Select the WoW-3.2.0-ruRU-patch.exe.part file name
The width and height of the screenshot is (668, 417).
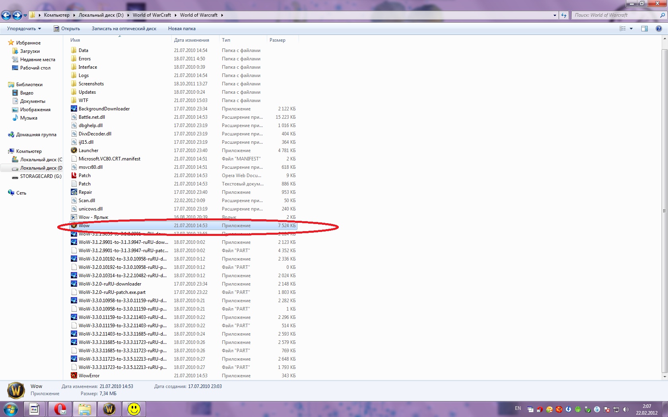112,292
